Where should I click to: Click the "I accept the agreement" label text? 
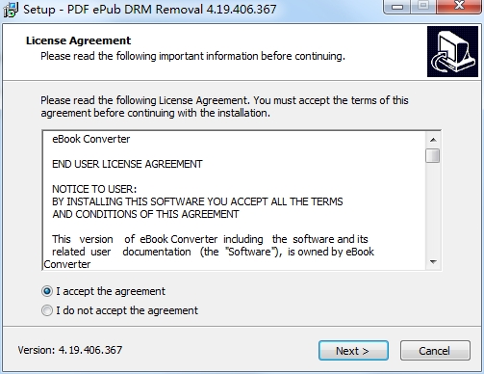[111, 291]
